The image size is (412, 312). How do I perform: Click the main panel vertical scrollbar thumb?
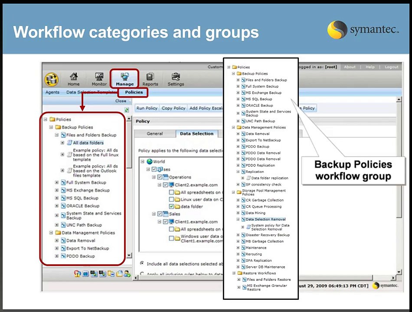[399, 160]
